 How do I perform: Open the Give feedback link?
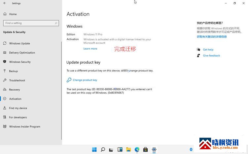coord(211,55)
